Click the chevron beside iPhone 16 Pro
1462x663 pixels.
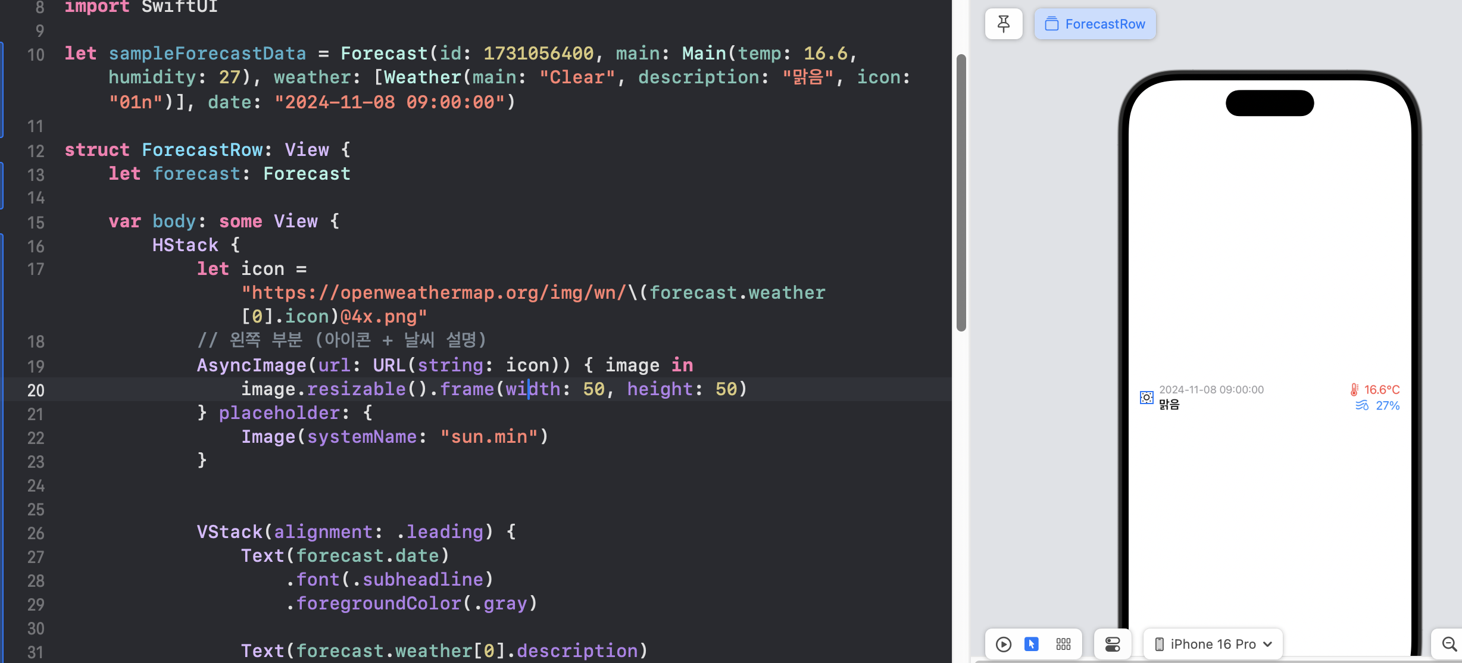click(x=1268, y=644)
